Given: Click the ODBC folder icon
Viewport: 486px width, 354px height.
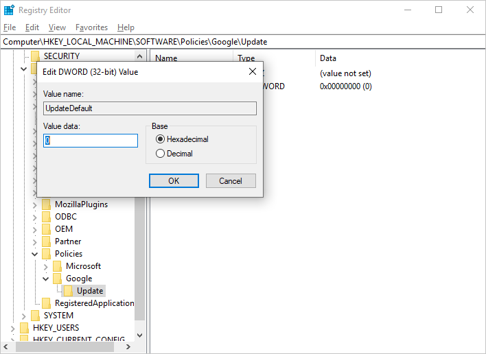Looking at the screenshot, I should coord(47,217).
